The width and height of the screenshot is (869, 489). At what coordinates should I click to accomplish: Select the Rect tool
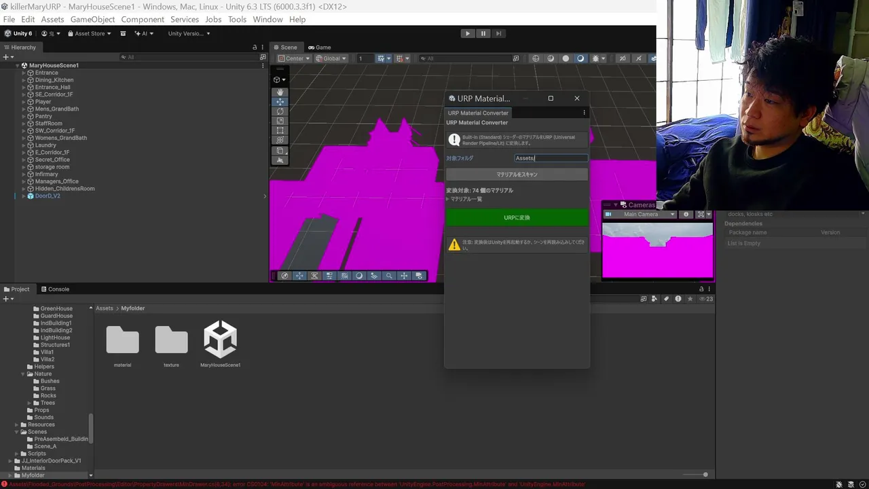coord(280,130)
